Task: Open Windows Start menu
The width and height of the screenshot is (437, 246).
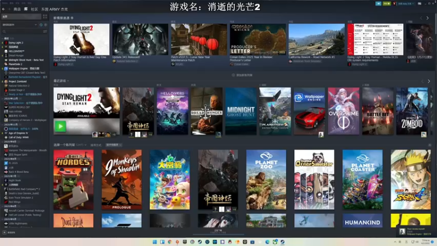Action: point(155,242)
